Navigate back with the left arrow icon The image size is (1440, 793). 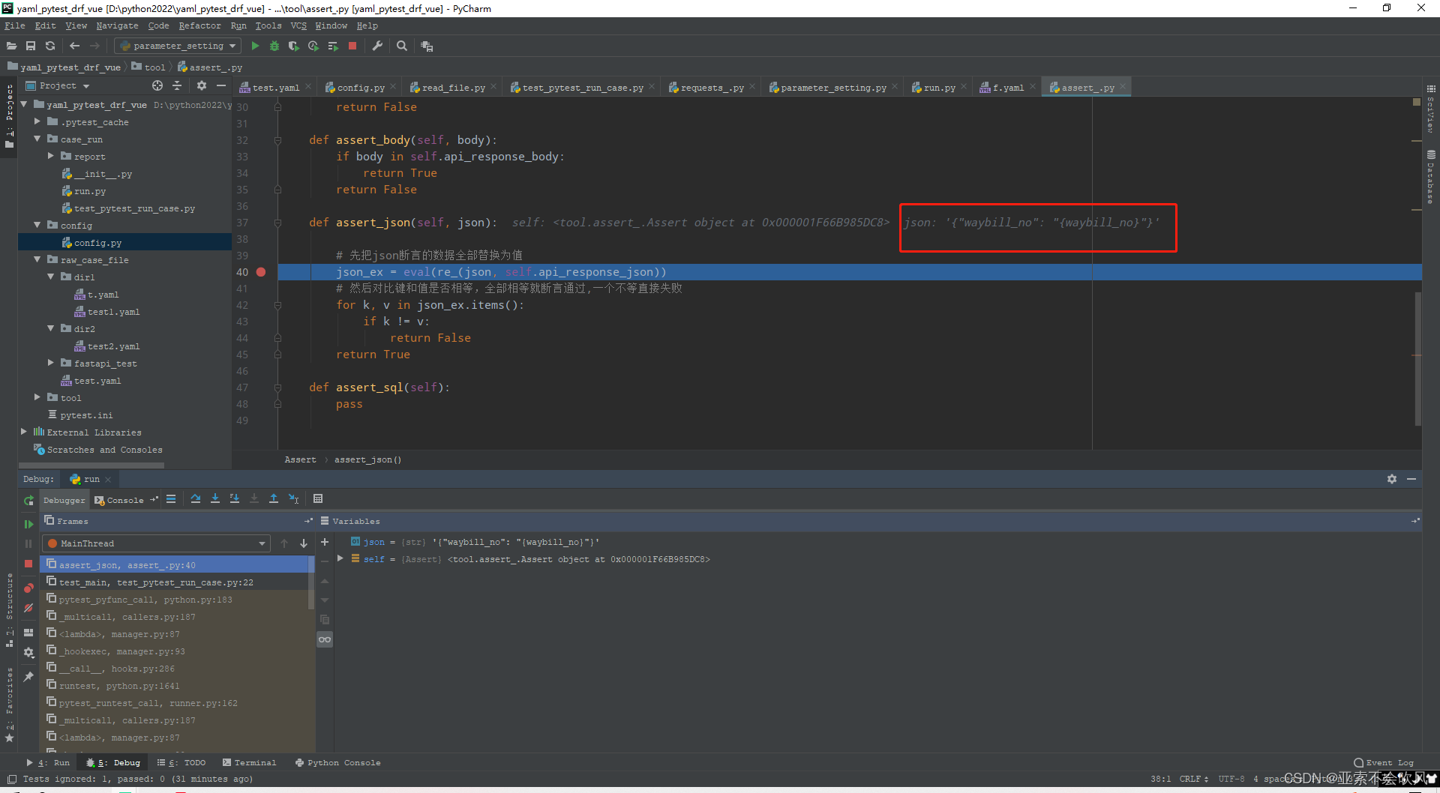[x=74, y=46]
